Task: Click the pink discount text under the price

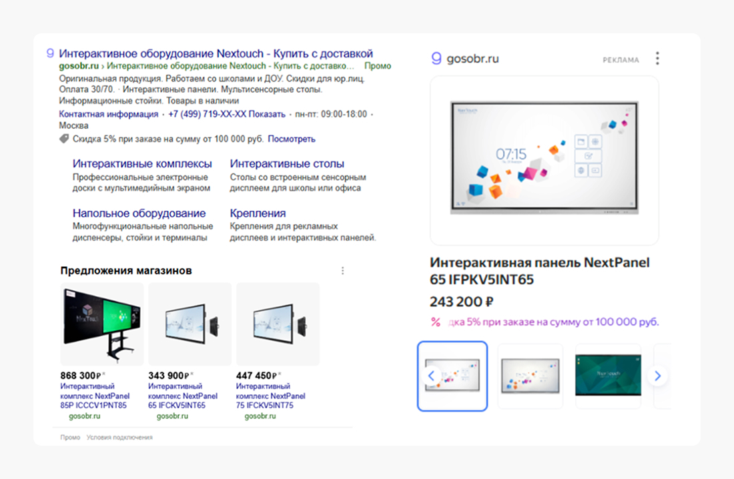Action: (x=553, y=322)
